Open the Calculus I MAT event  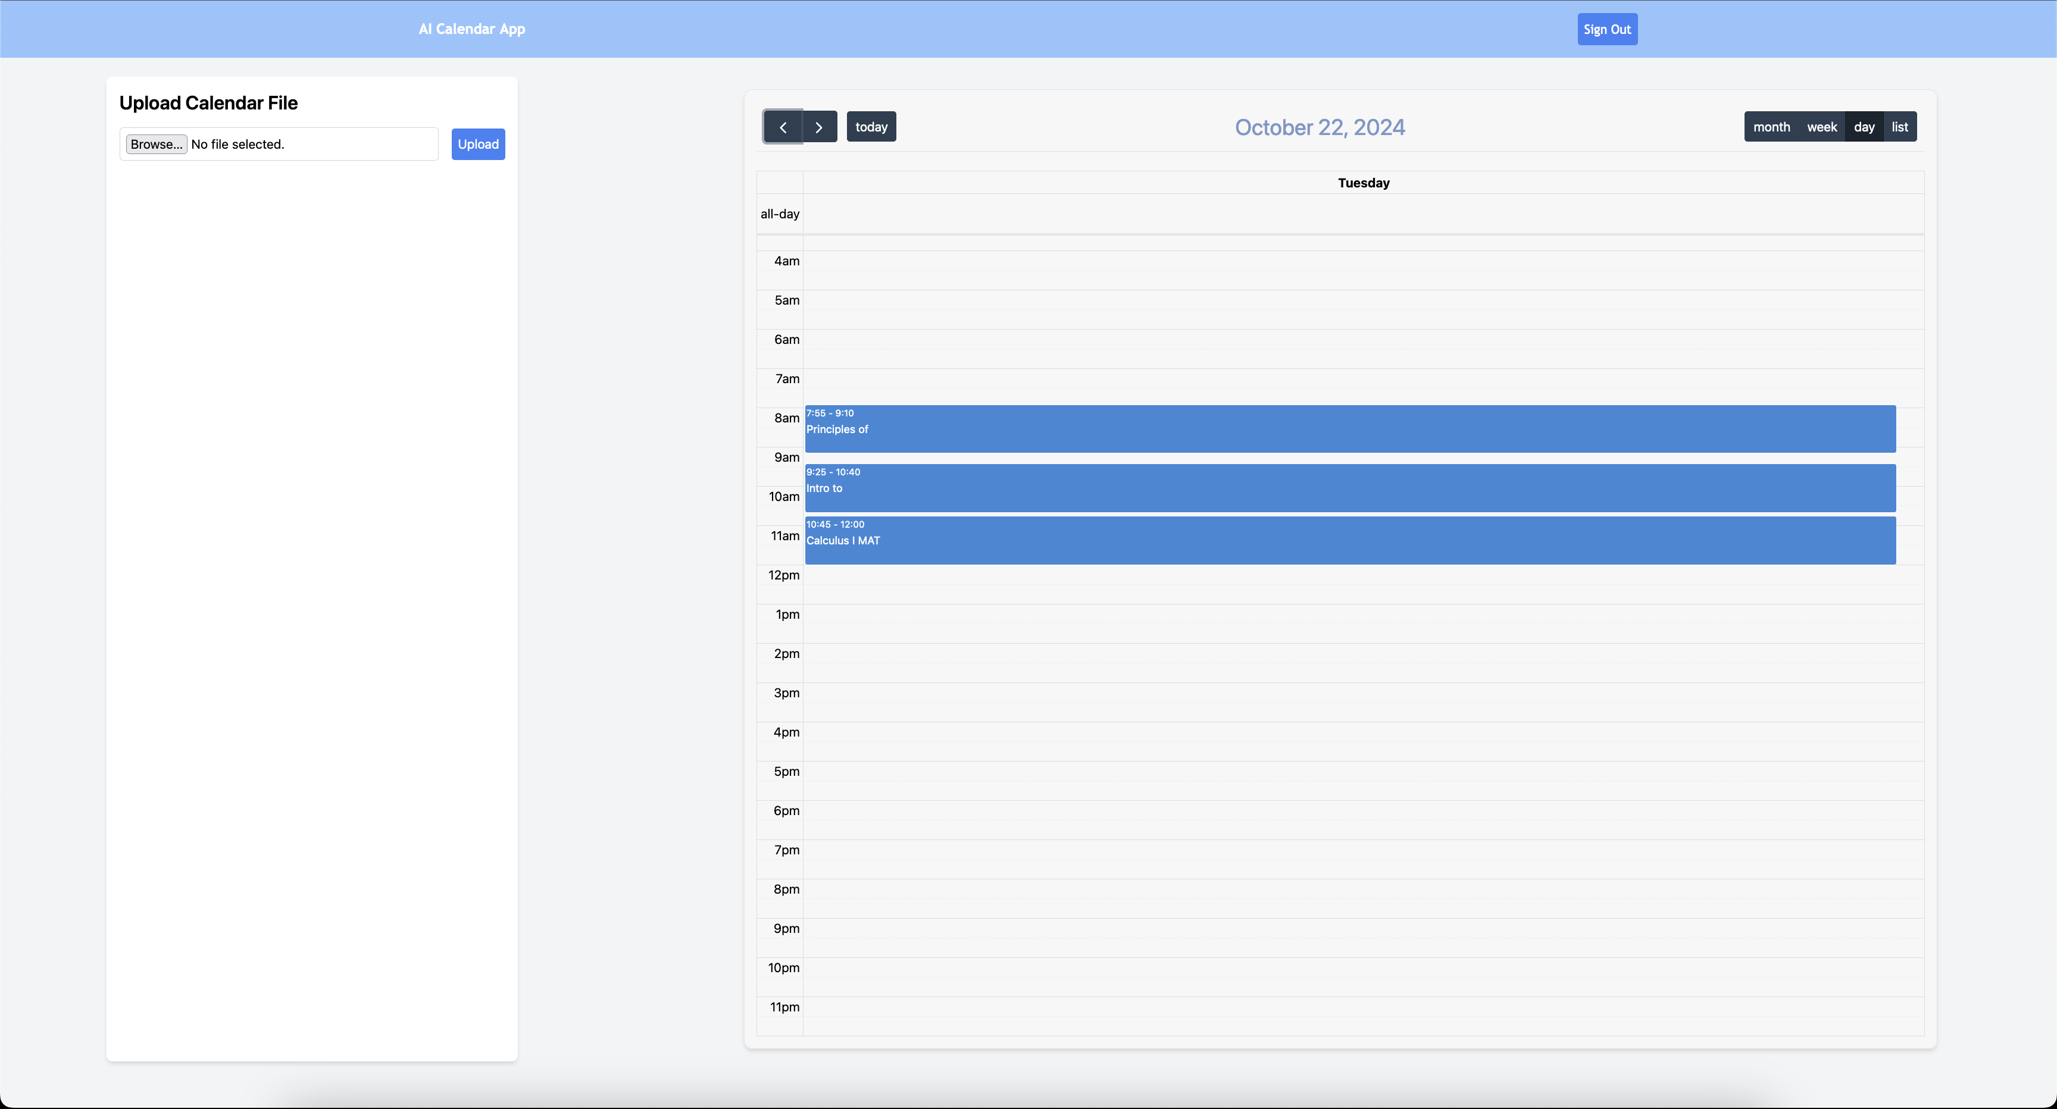(1349, 541)
